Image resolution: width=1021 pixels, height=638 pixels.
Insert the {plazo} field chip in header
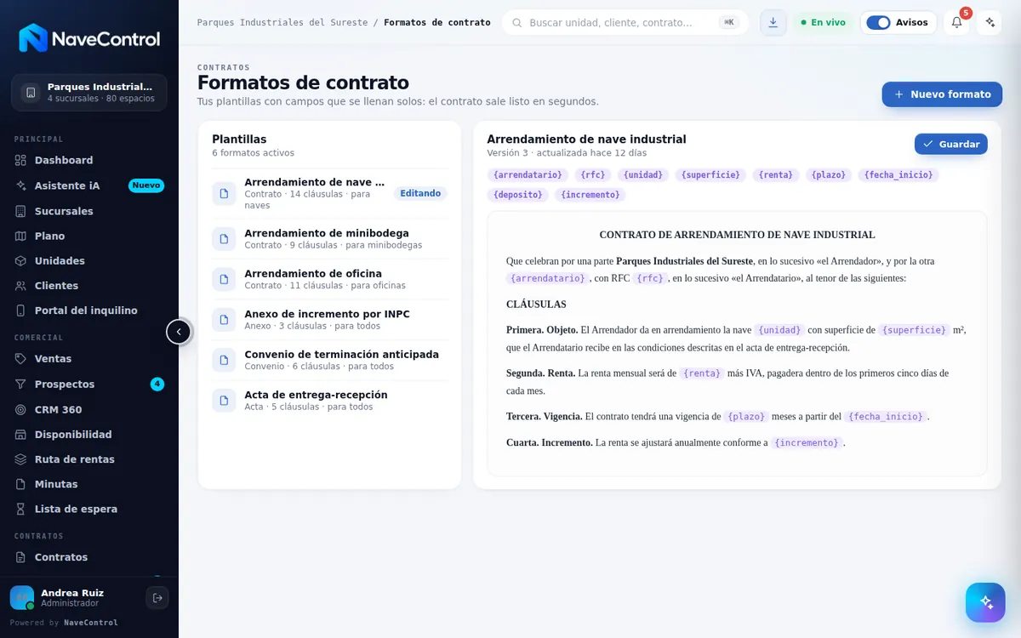(x=829, y=174)
